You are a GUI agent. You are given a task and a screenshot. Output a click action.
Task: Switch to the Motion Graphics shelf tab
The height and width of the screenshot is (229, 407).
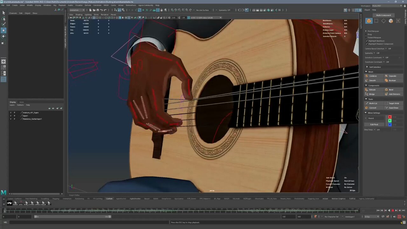(339, 198)
